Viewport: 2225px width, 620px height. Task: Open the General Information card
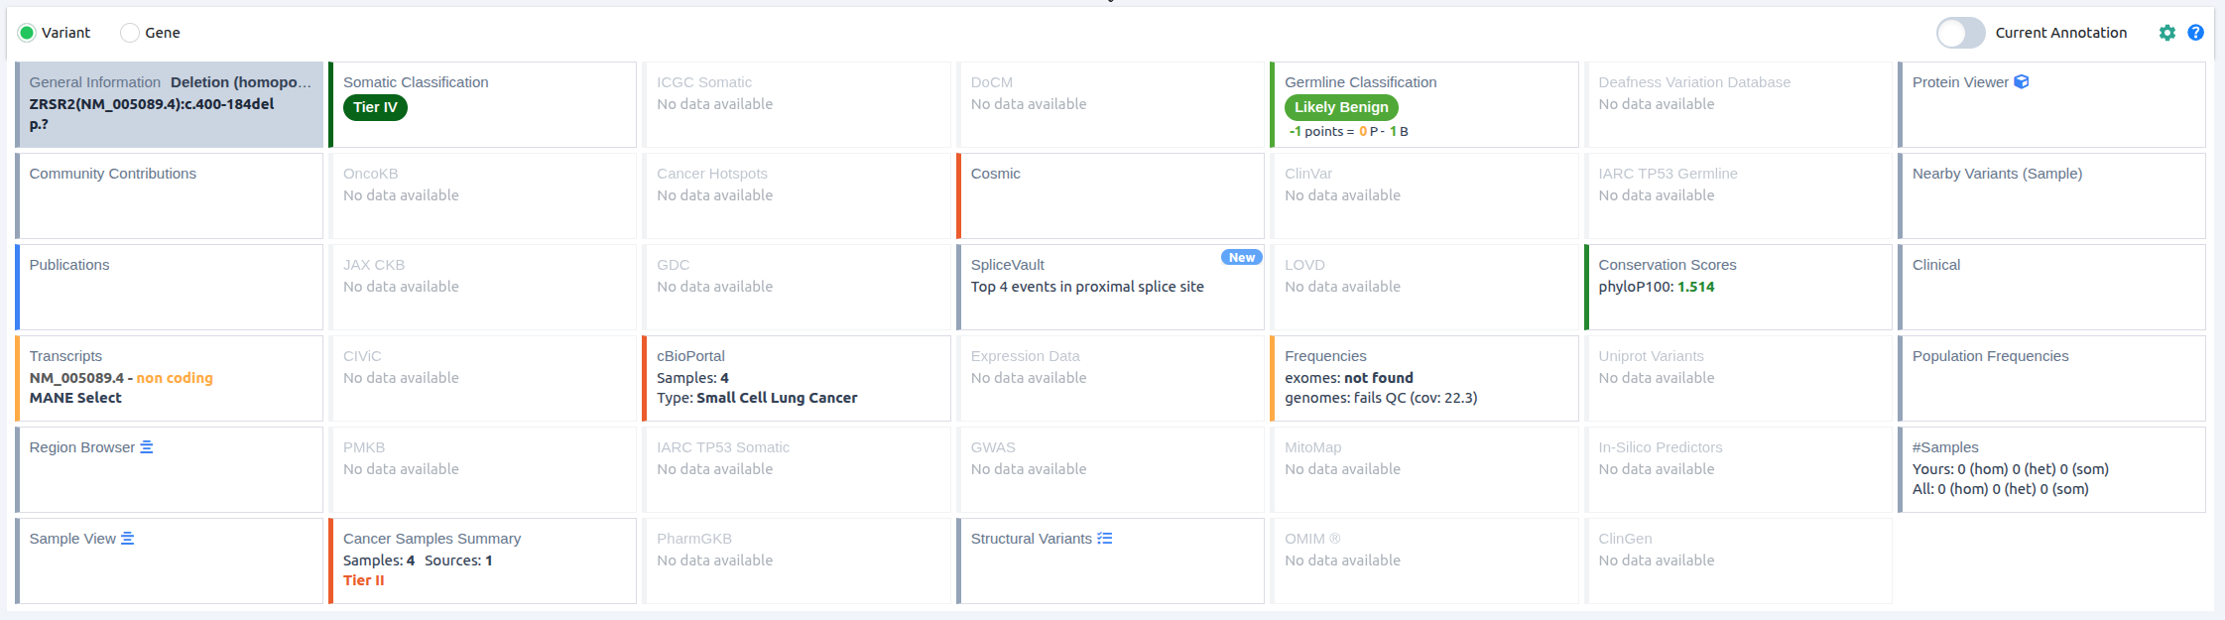pos(170,104)
